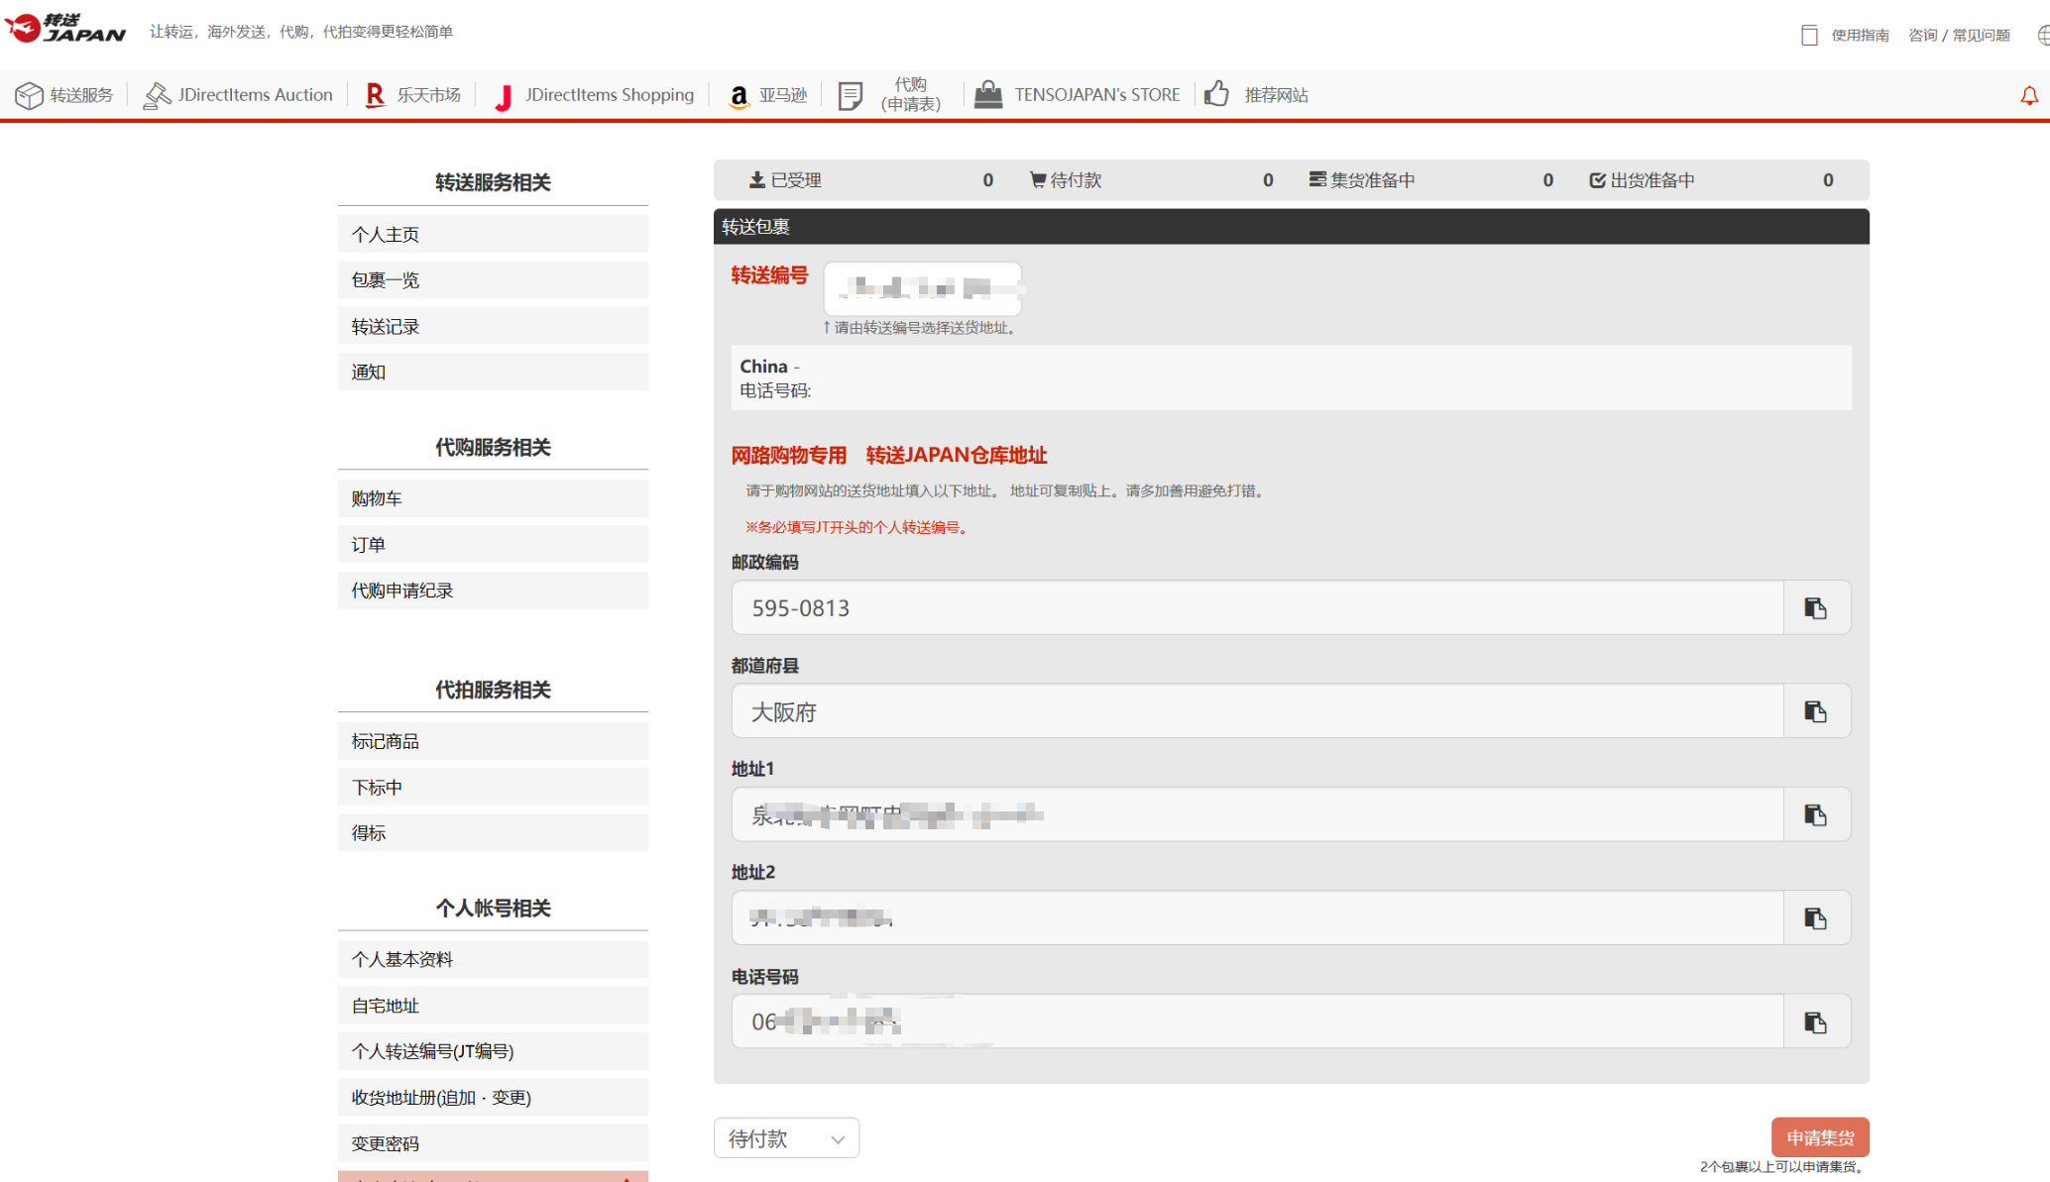2050x1182 pixels.
Task: Click the 转送服务 box icon
Action: (x=29, y=95)
